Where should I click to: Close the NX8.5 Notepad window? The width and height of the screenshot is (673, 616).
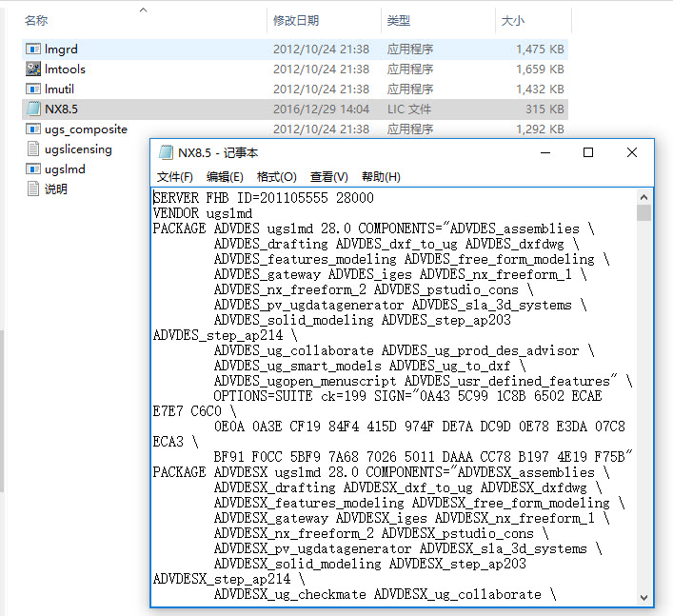point(632,152)
